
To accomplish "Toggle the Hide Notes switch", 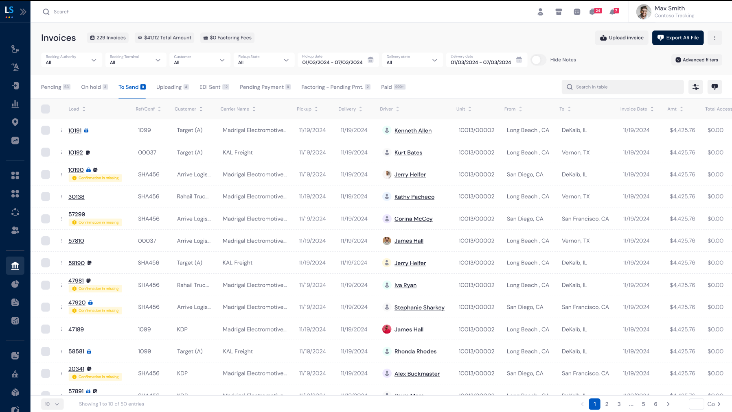I will [538, 60].
